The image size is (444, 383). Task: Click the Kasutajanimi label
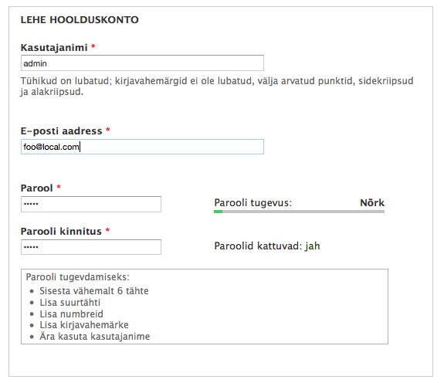pos(54,48)
